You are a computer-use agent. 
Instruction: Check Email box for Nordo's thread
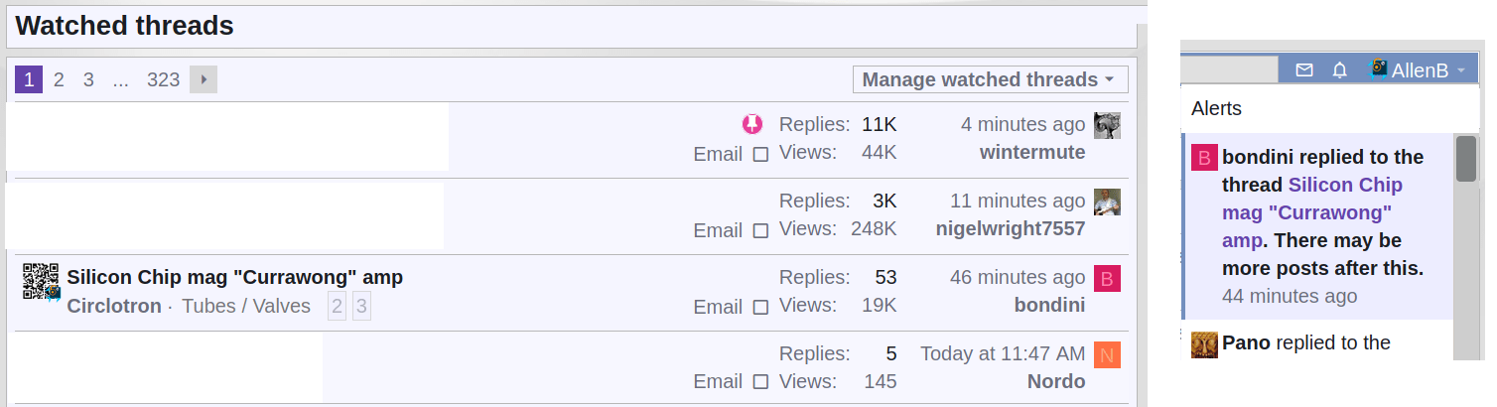760,381
